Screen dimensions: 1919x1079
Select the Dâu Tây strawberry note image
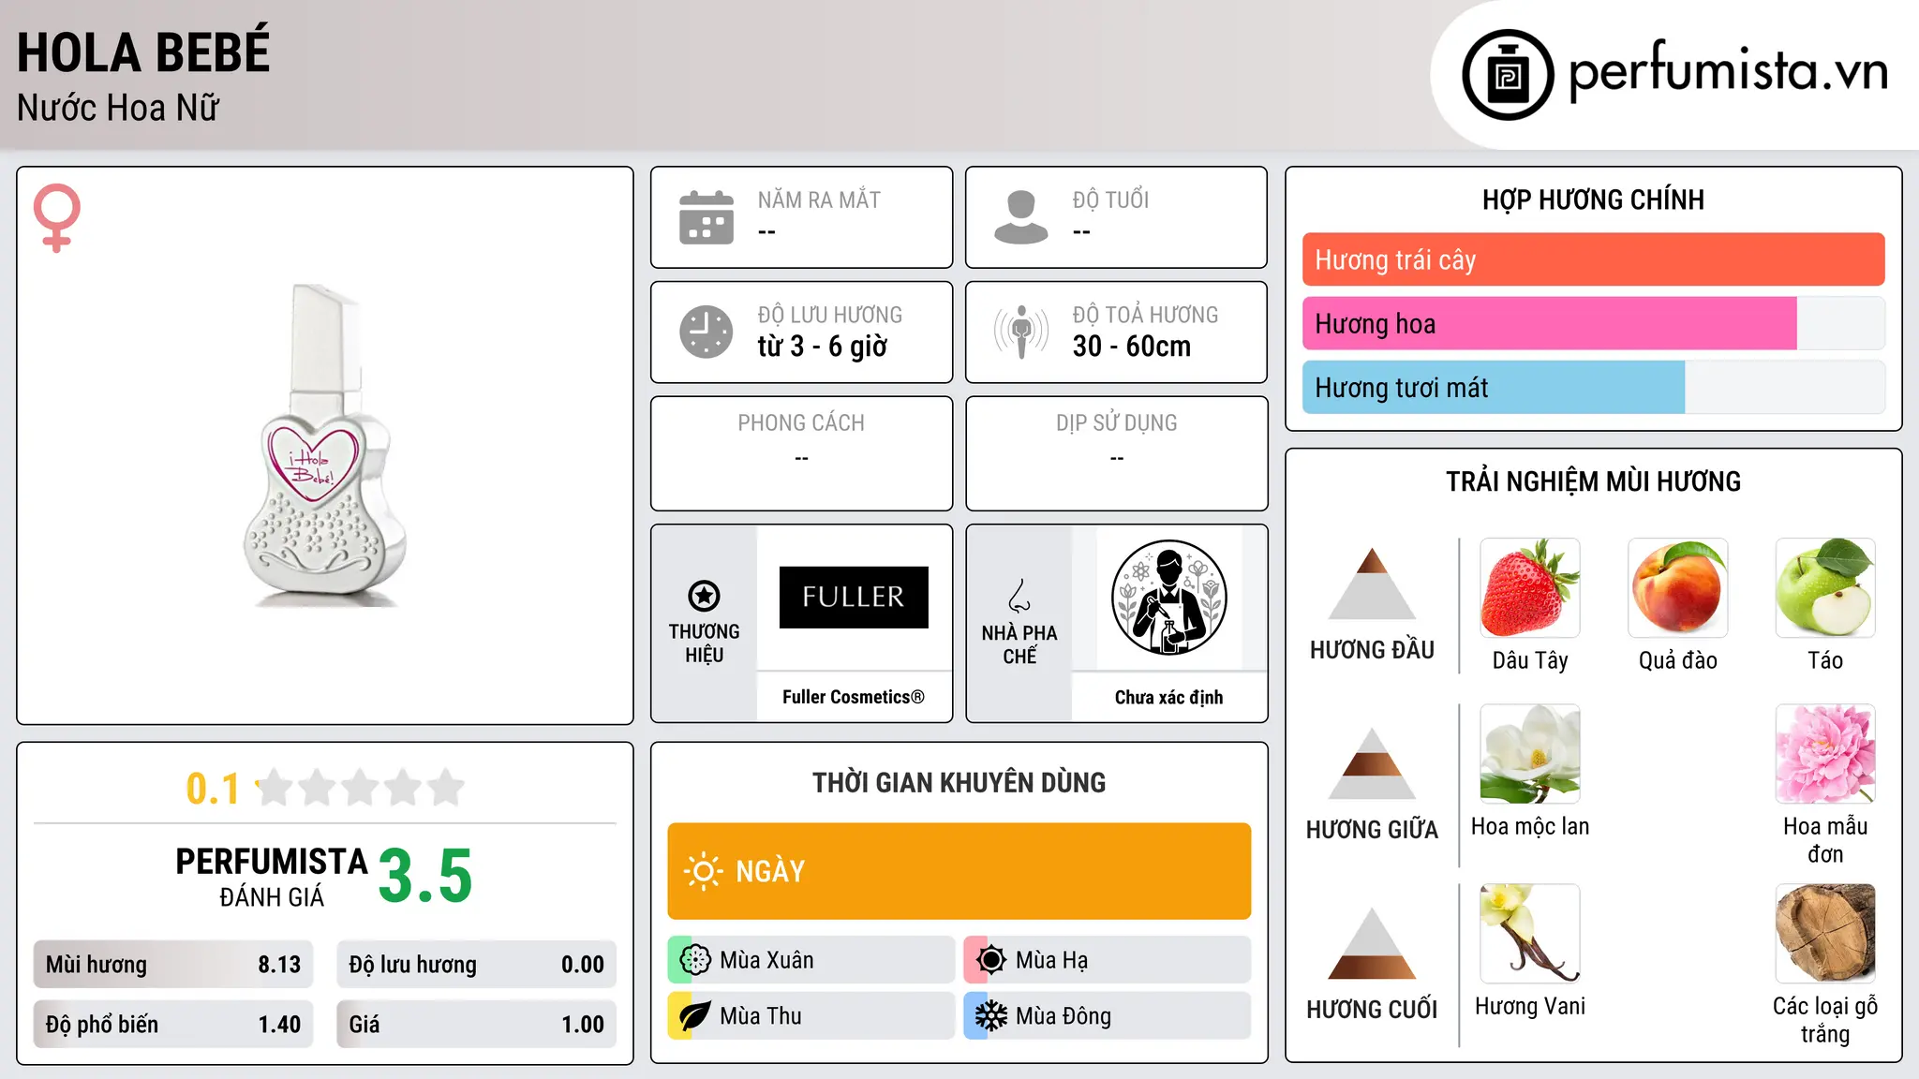[x=1530, y=588]
